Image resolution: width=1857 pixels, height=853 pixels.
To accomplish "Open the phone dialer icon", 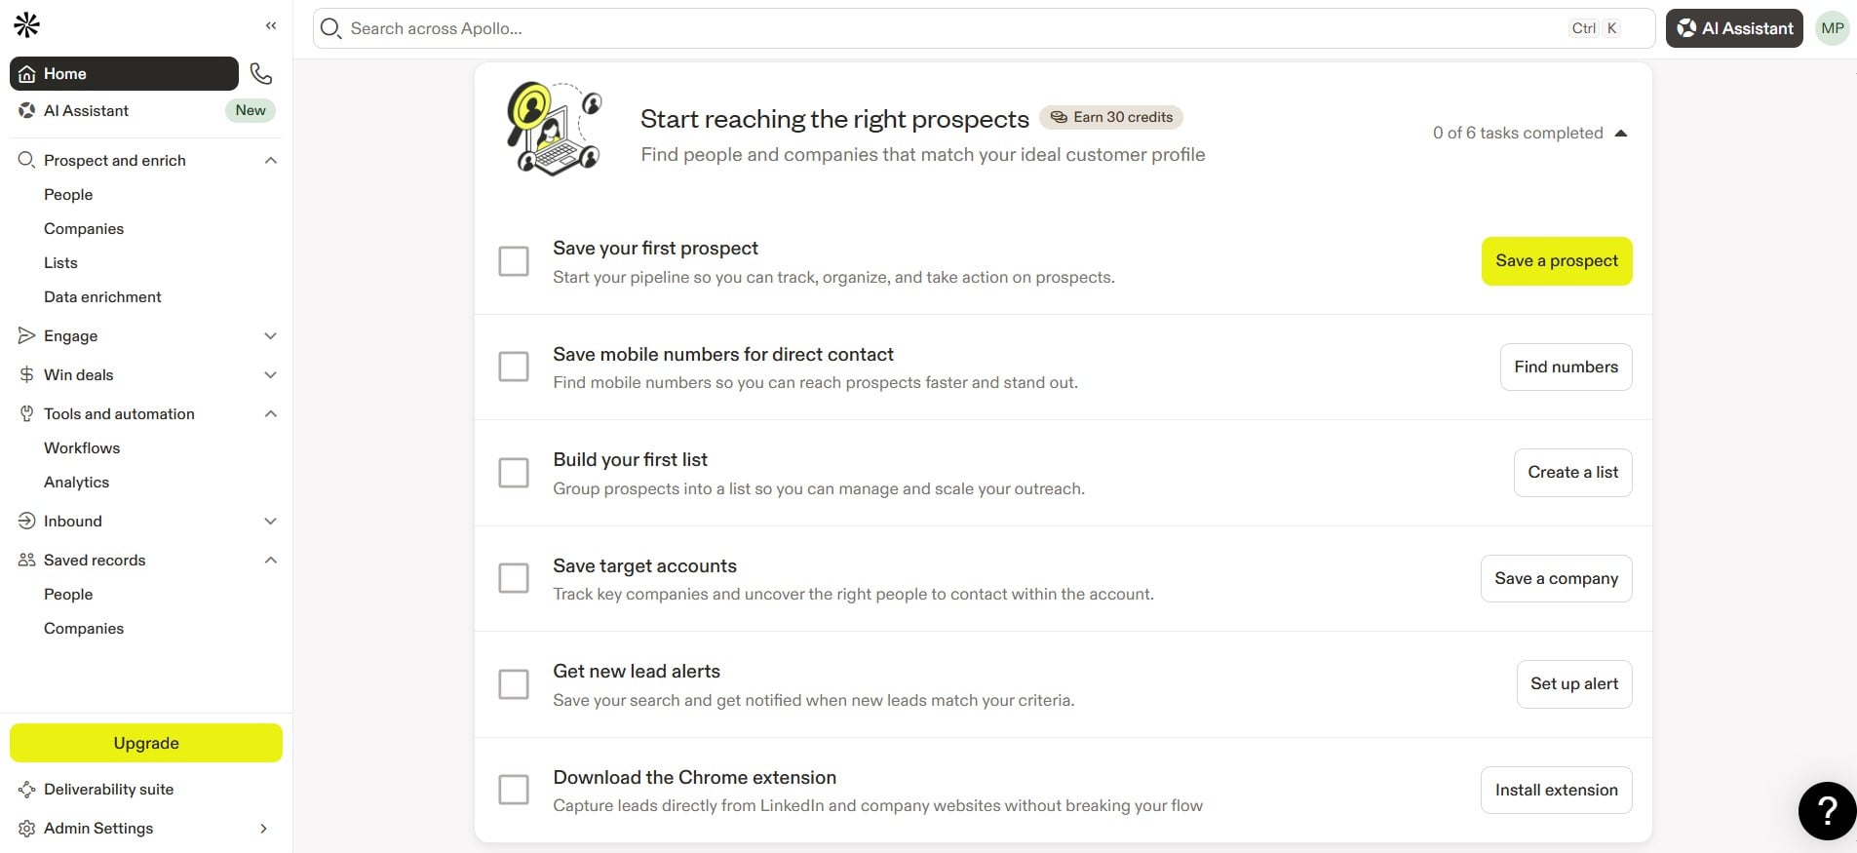I will coord(261,73).
